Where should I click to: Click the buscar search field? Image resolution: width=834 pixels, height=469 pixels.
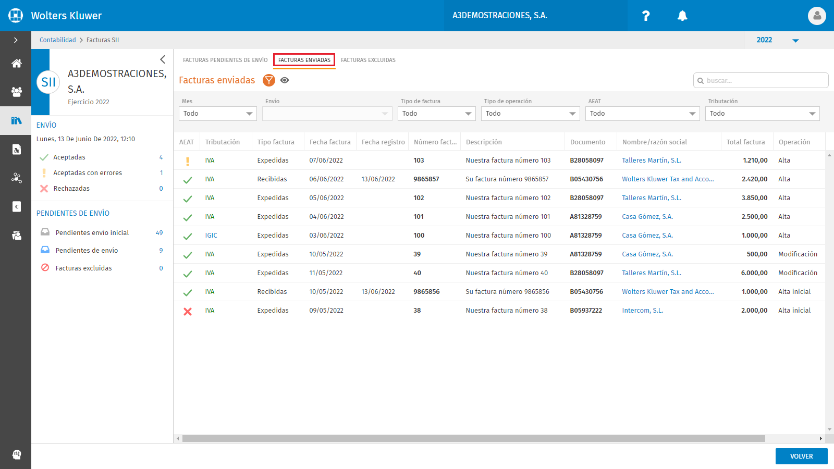(761, 80)
